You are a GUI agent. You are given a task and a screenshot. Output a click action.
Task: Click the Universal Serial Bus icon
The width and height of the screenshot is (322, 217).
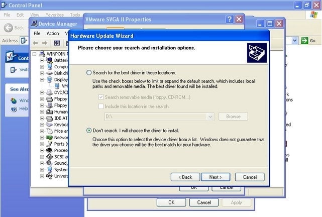point(49,176)
